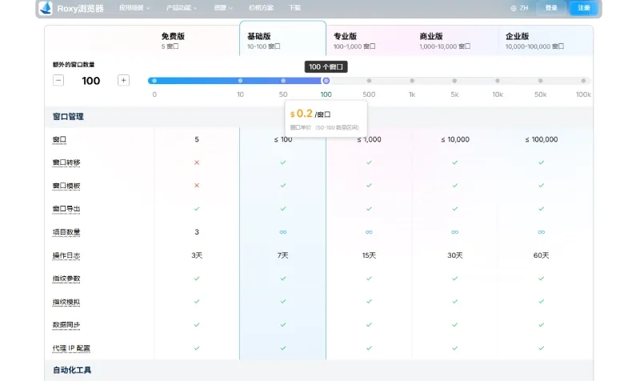Click the 窗口 row label
Image resolution: width=640 pixels, height=381 pixels.
59,139
